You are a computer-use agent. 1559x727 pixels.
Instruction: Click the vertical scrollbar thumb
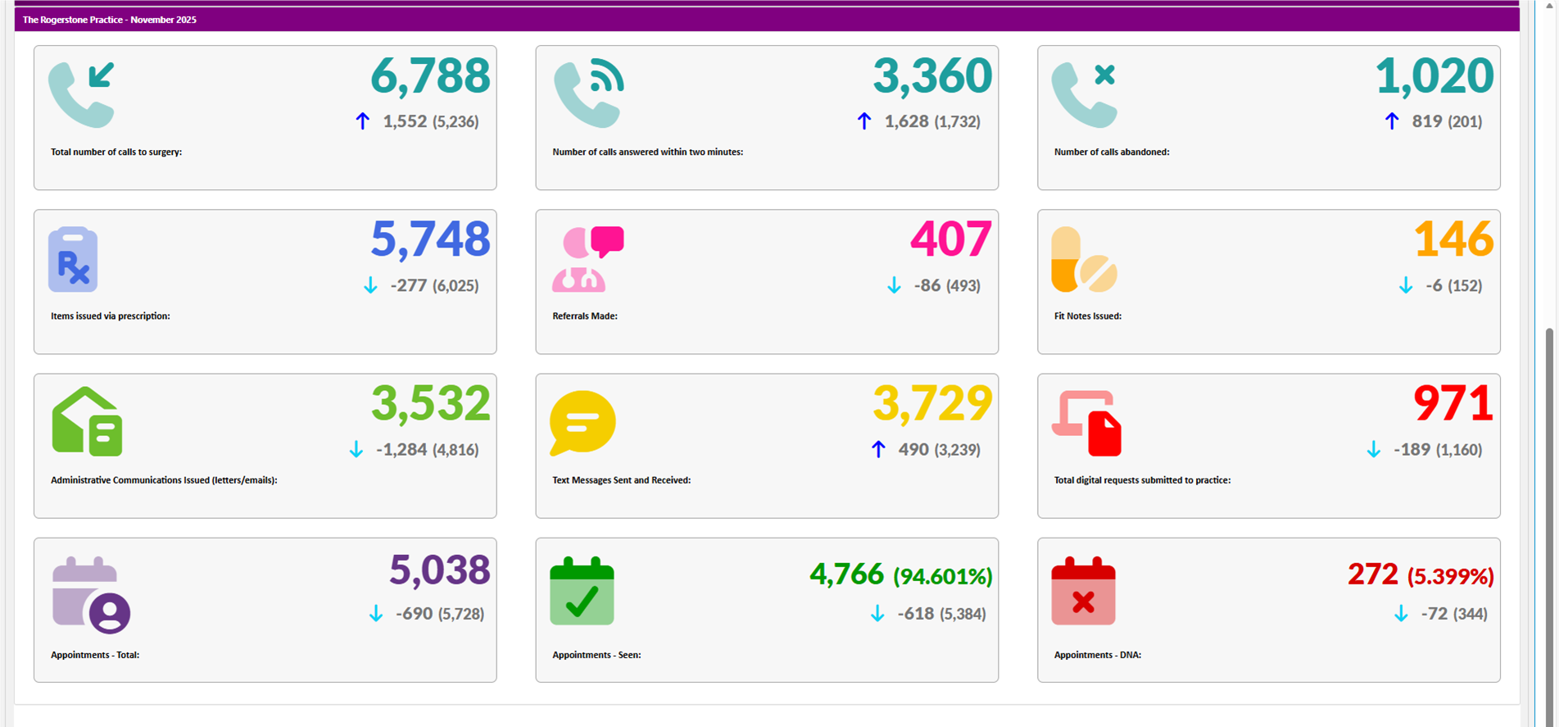point(1548,525)
